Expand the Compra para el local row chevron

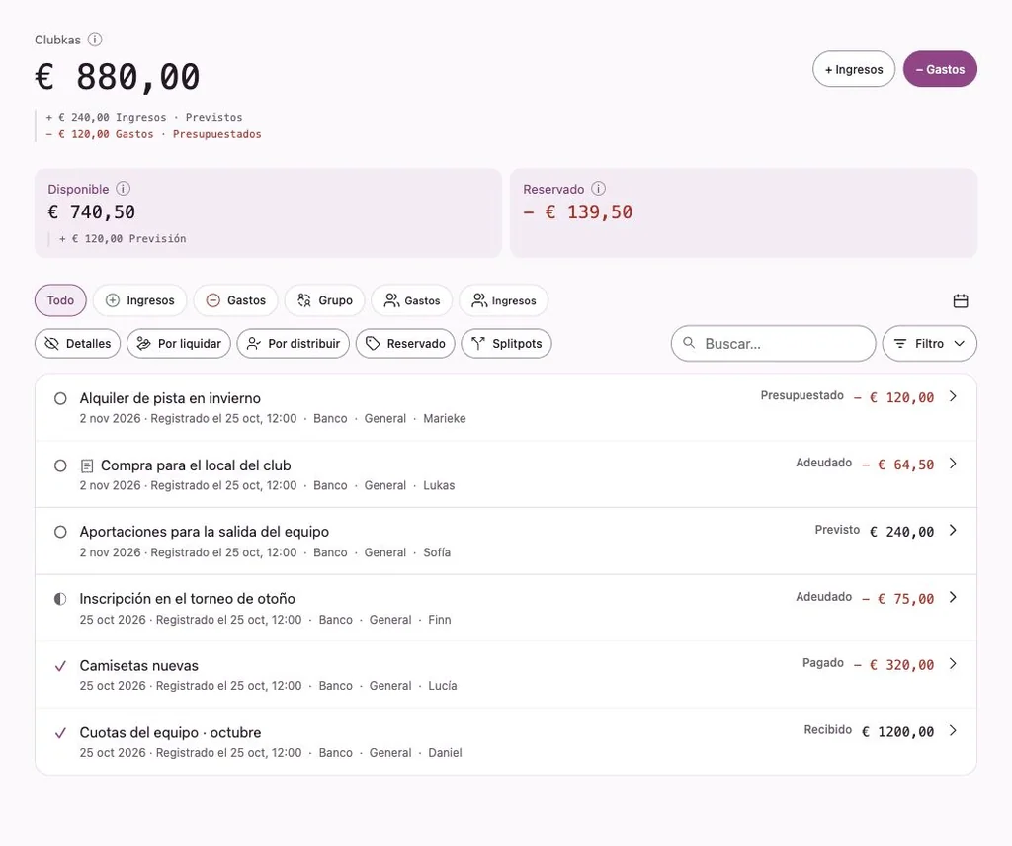pos(954,464)
